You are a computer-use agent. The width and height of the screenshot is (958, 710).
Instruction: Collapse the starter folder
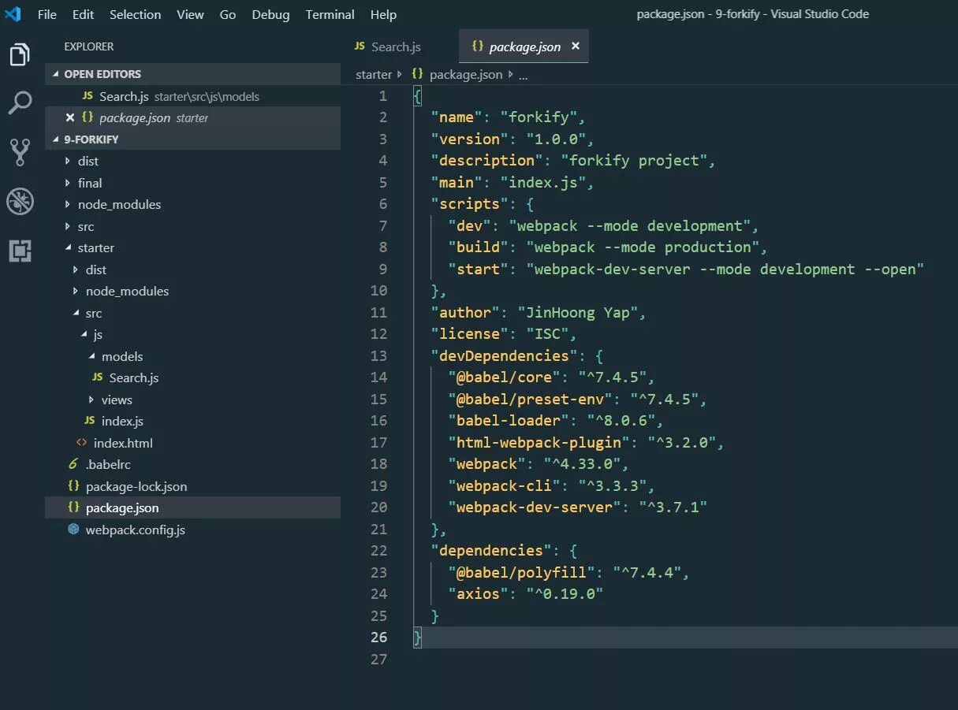point(95,247)
